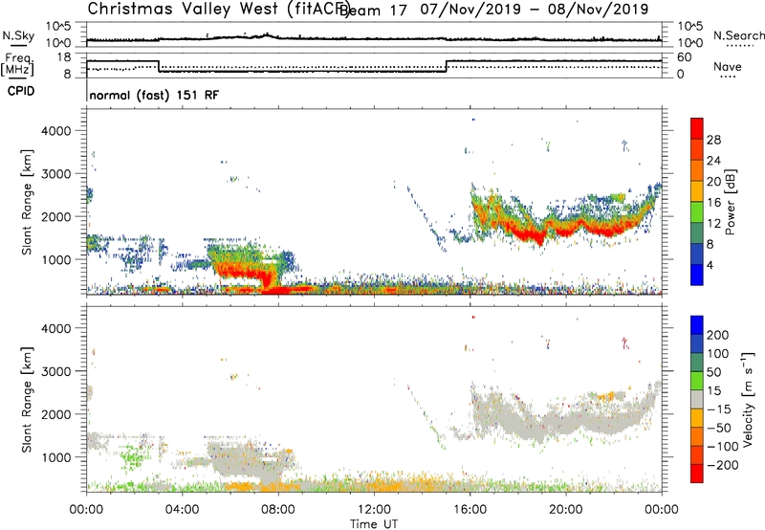Screen dimensions: 765x530
Task: Select the date range "07/Nov/2019 – 08/Nov/2019"
Action: [x=535, y=10]
